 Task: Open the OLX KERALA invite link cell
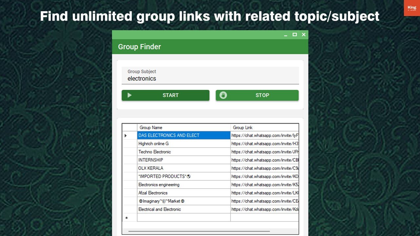pyautogui.click(x=264, y=168)
